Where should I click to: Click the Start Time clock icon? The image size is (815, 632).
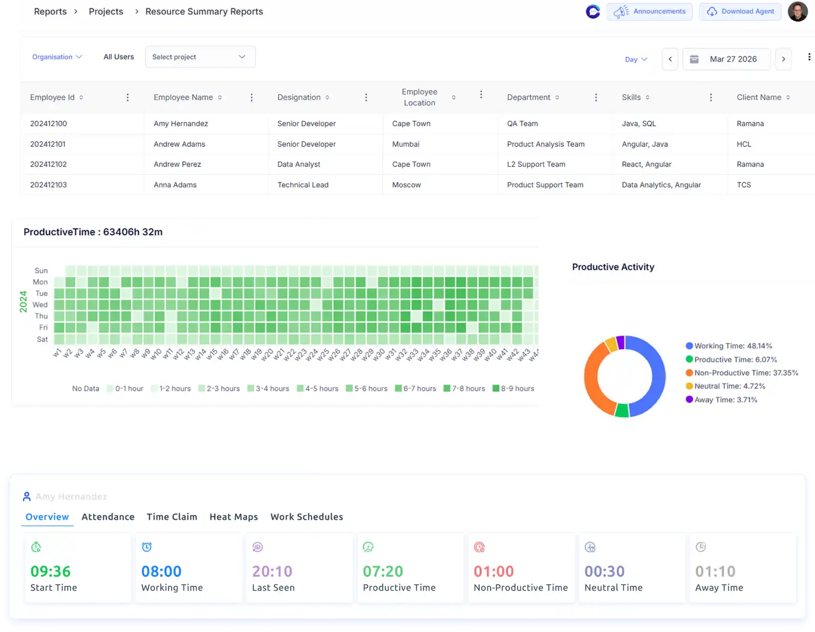click(36, 547)
